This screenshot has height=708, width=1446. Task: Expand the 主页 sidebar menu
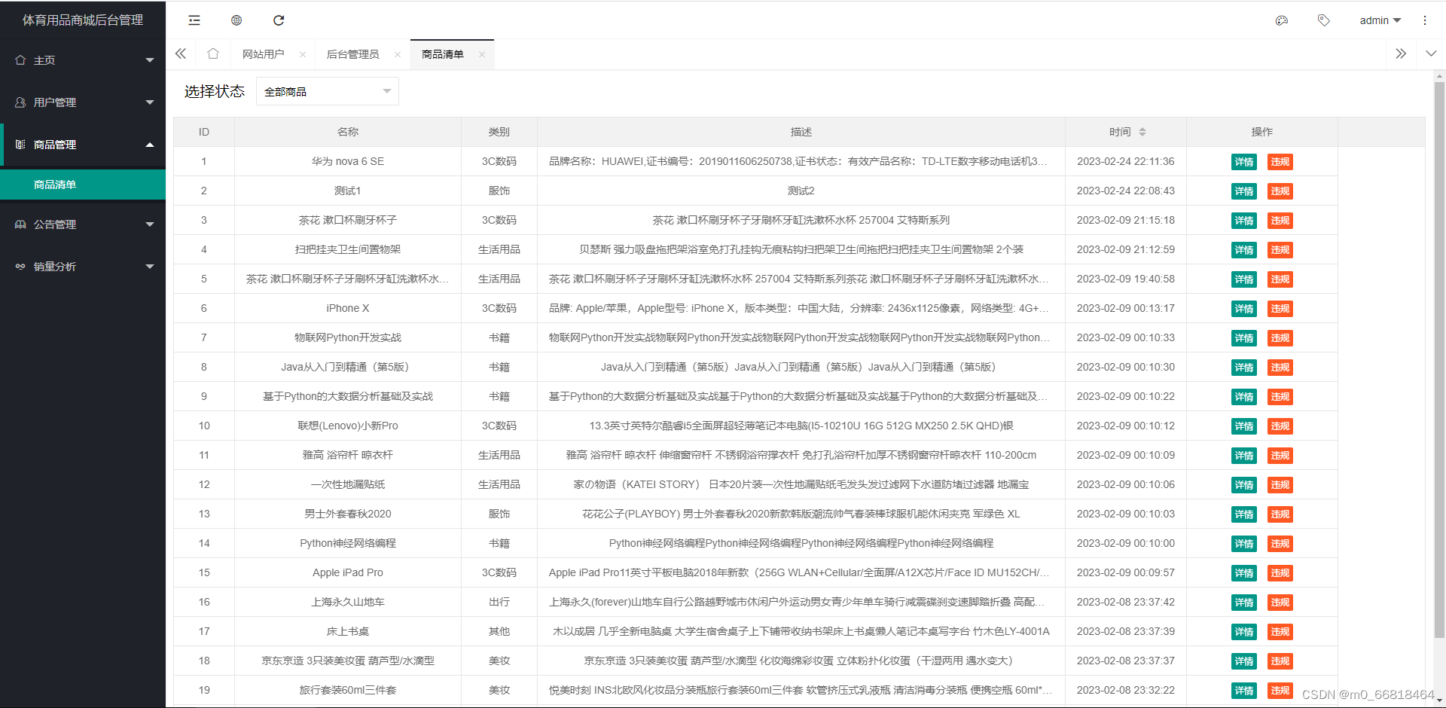(x=83, y=60)
